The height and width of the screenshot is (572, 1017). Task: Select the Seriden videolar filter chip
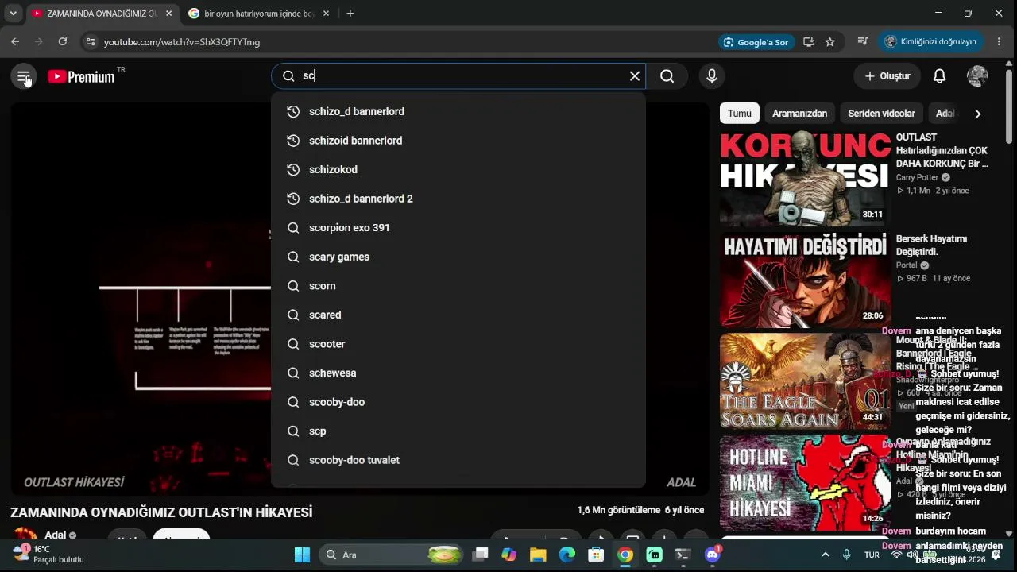coord(881,114)
